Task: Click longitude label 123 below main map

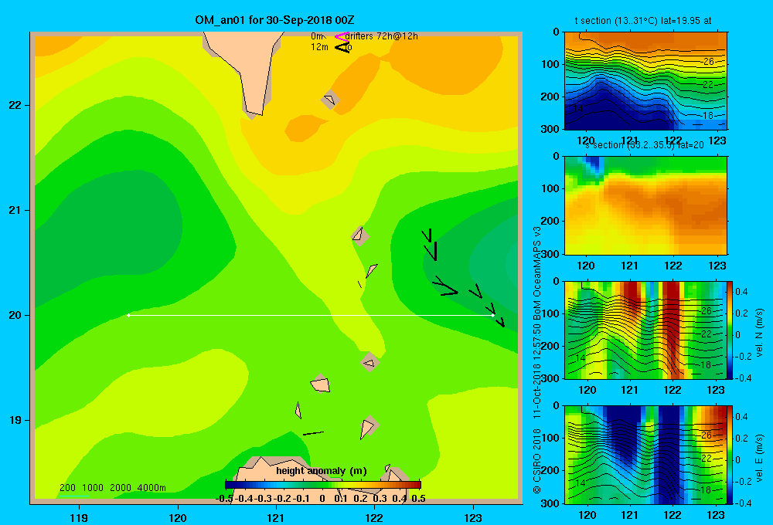Action: [473, 517]
